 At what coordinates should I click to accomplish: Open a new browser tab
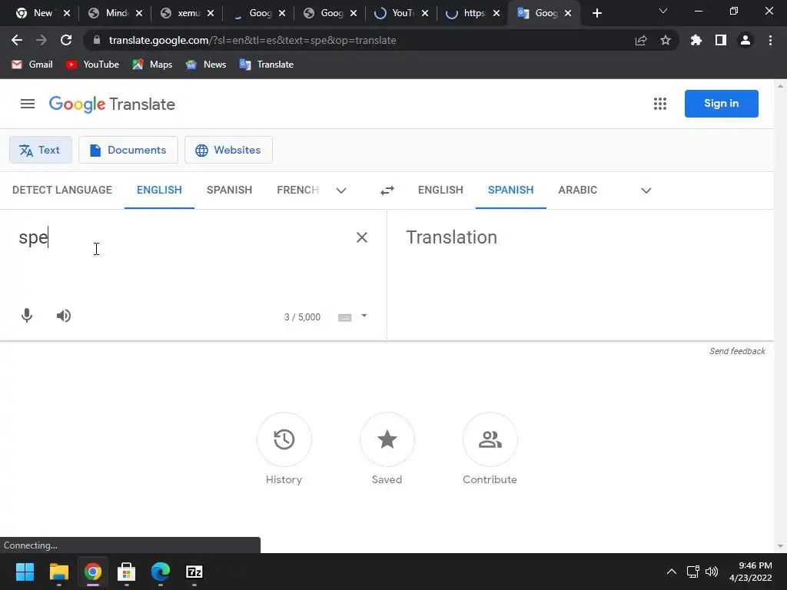(x=596, y=14)
